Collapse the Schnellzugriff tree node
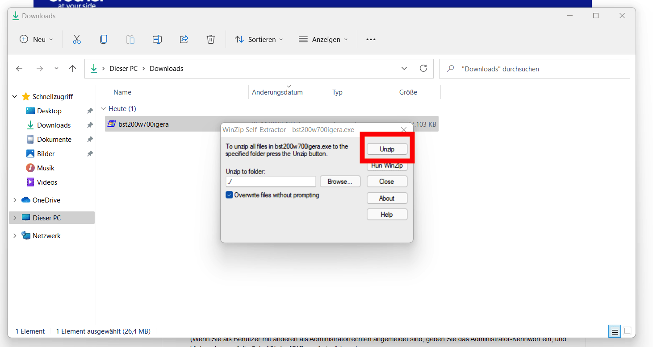Screen dimensions: 653x347 pyautogui.click(x=15, y=96)
